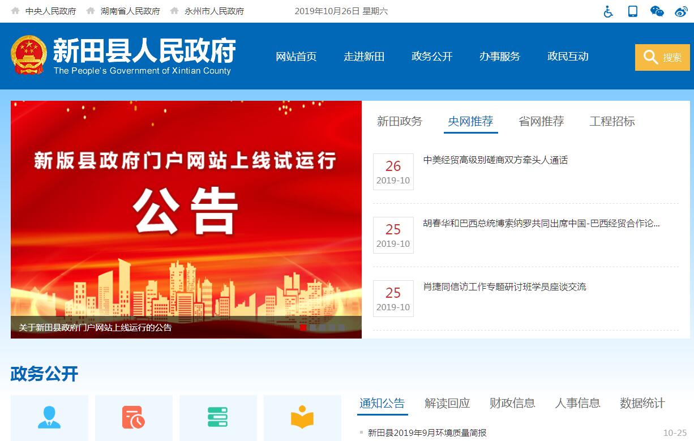694x441 pixels.
Task: Open the Weibo icon in header
Action: pyautogui.click(x=681, y=11)
